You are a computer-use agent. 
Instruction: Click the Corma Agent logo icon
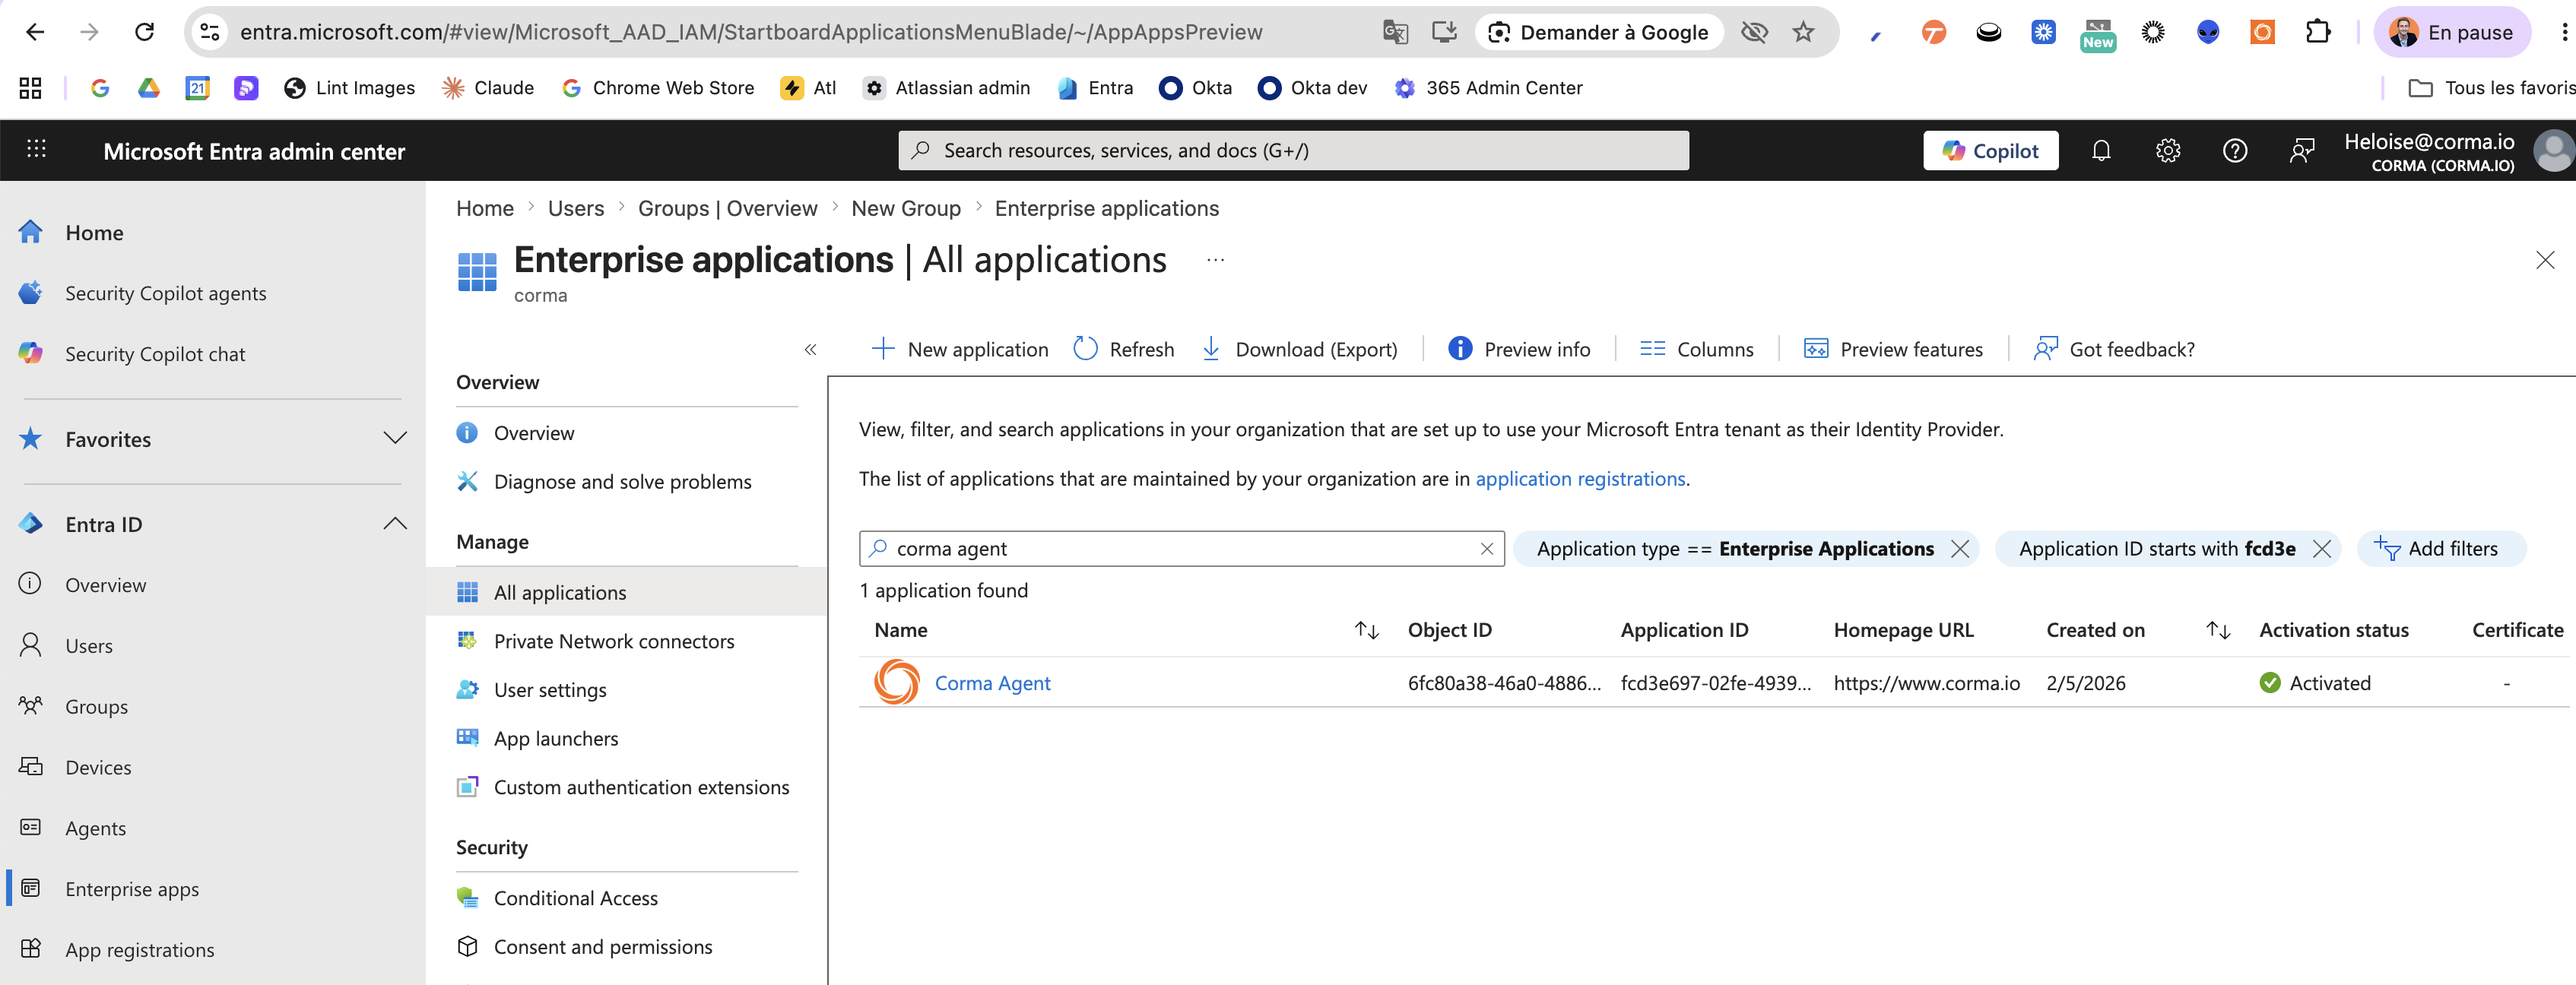coord(896,683)
